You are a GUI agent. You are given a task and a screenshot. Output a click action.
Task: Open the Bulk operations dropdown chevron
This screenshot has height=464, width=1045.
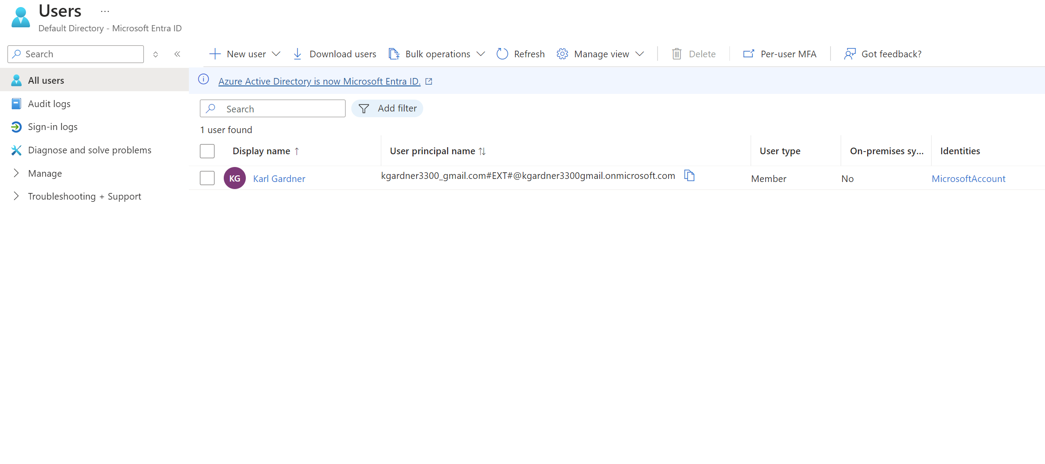(x=481, y=54)
